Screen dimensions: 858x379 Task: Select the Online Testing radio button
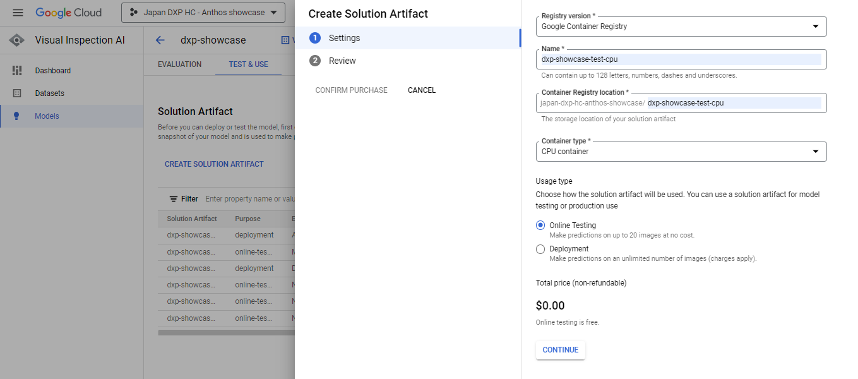(x=540, y=226)
